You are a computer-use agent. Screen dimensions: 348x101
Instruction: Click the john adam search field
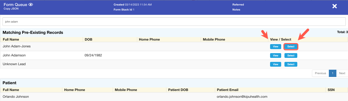tap(174, 22)
